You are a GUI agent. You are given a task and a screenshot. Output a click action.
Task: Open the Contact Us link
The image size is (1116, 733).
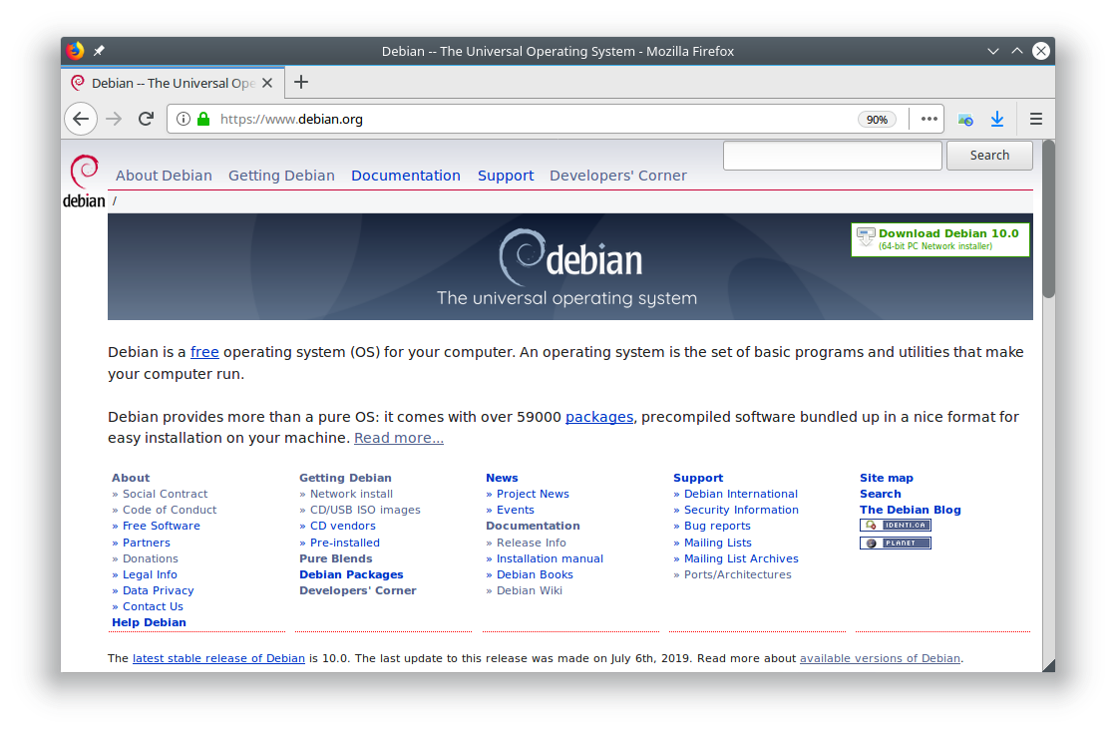tap(153, 606)
